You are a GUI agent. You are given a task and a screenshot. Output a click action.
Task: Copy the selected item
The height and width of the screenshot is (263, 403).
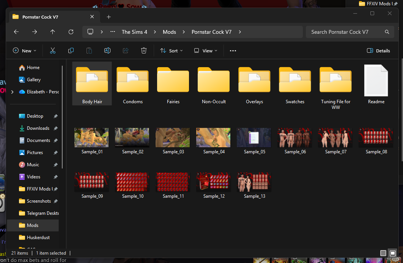71,50
